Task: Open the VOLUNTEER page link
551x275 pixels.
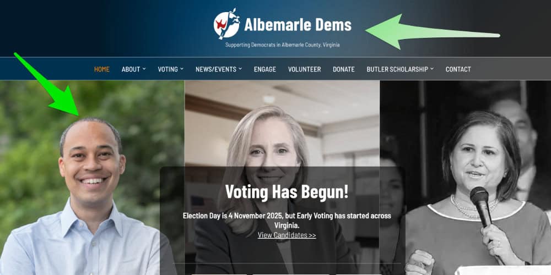Action: [304, 69]
